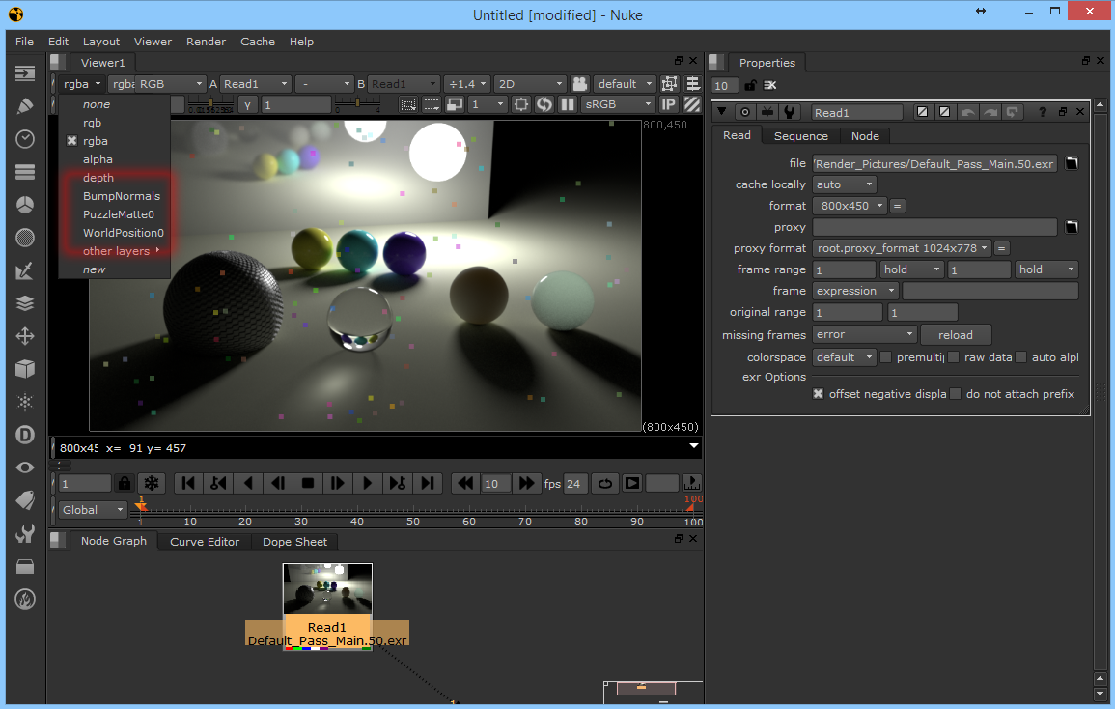Open the FurnaceCore flame icon

tap(25, 600)
